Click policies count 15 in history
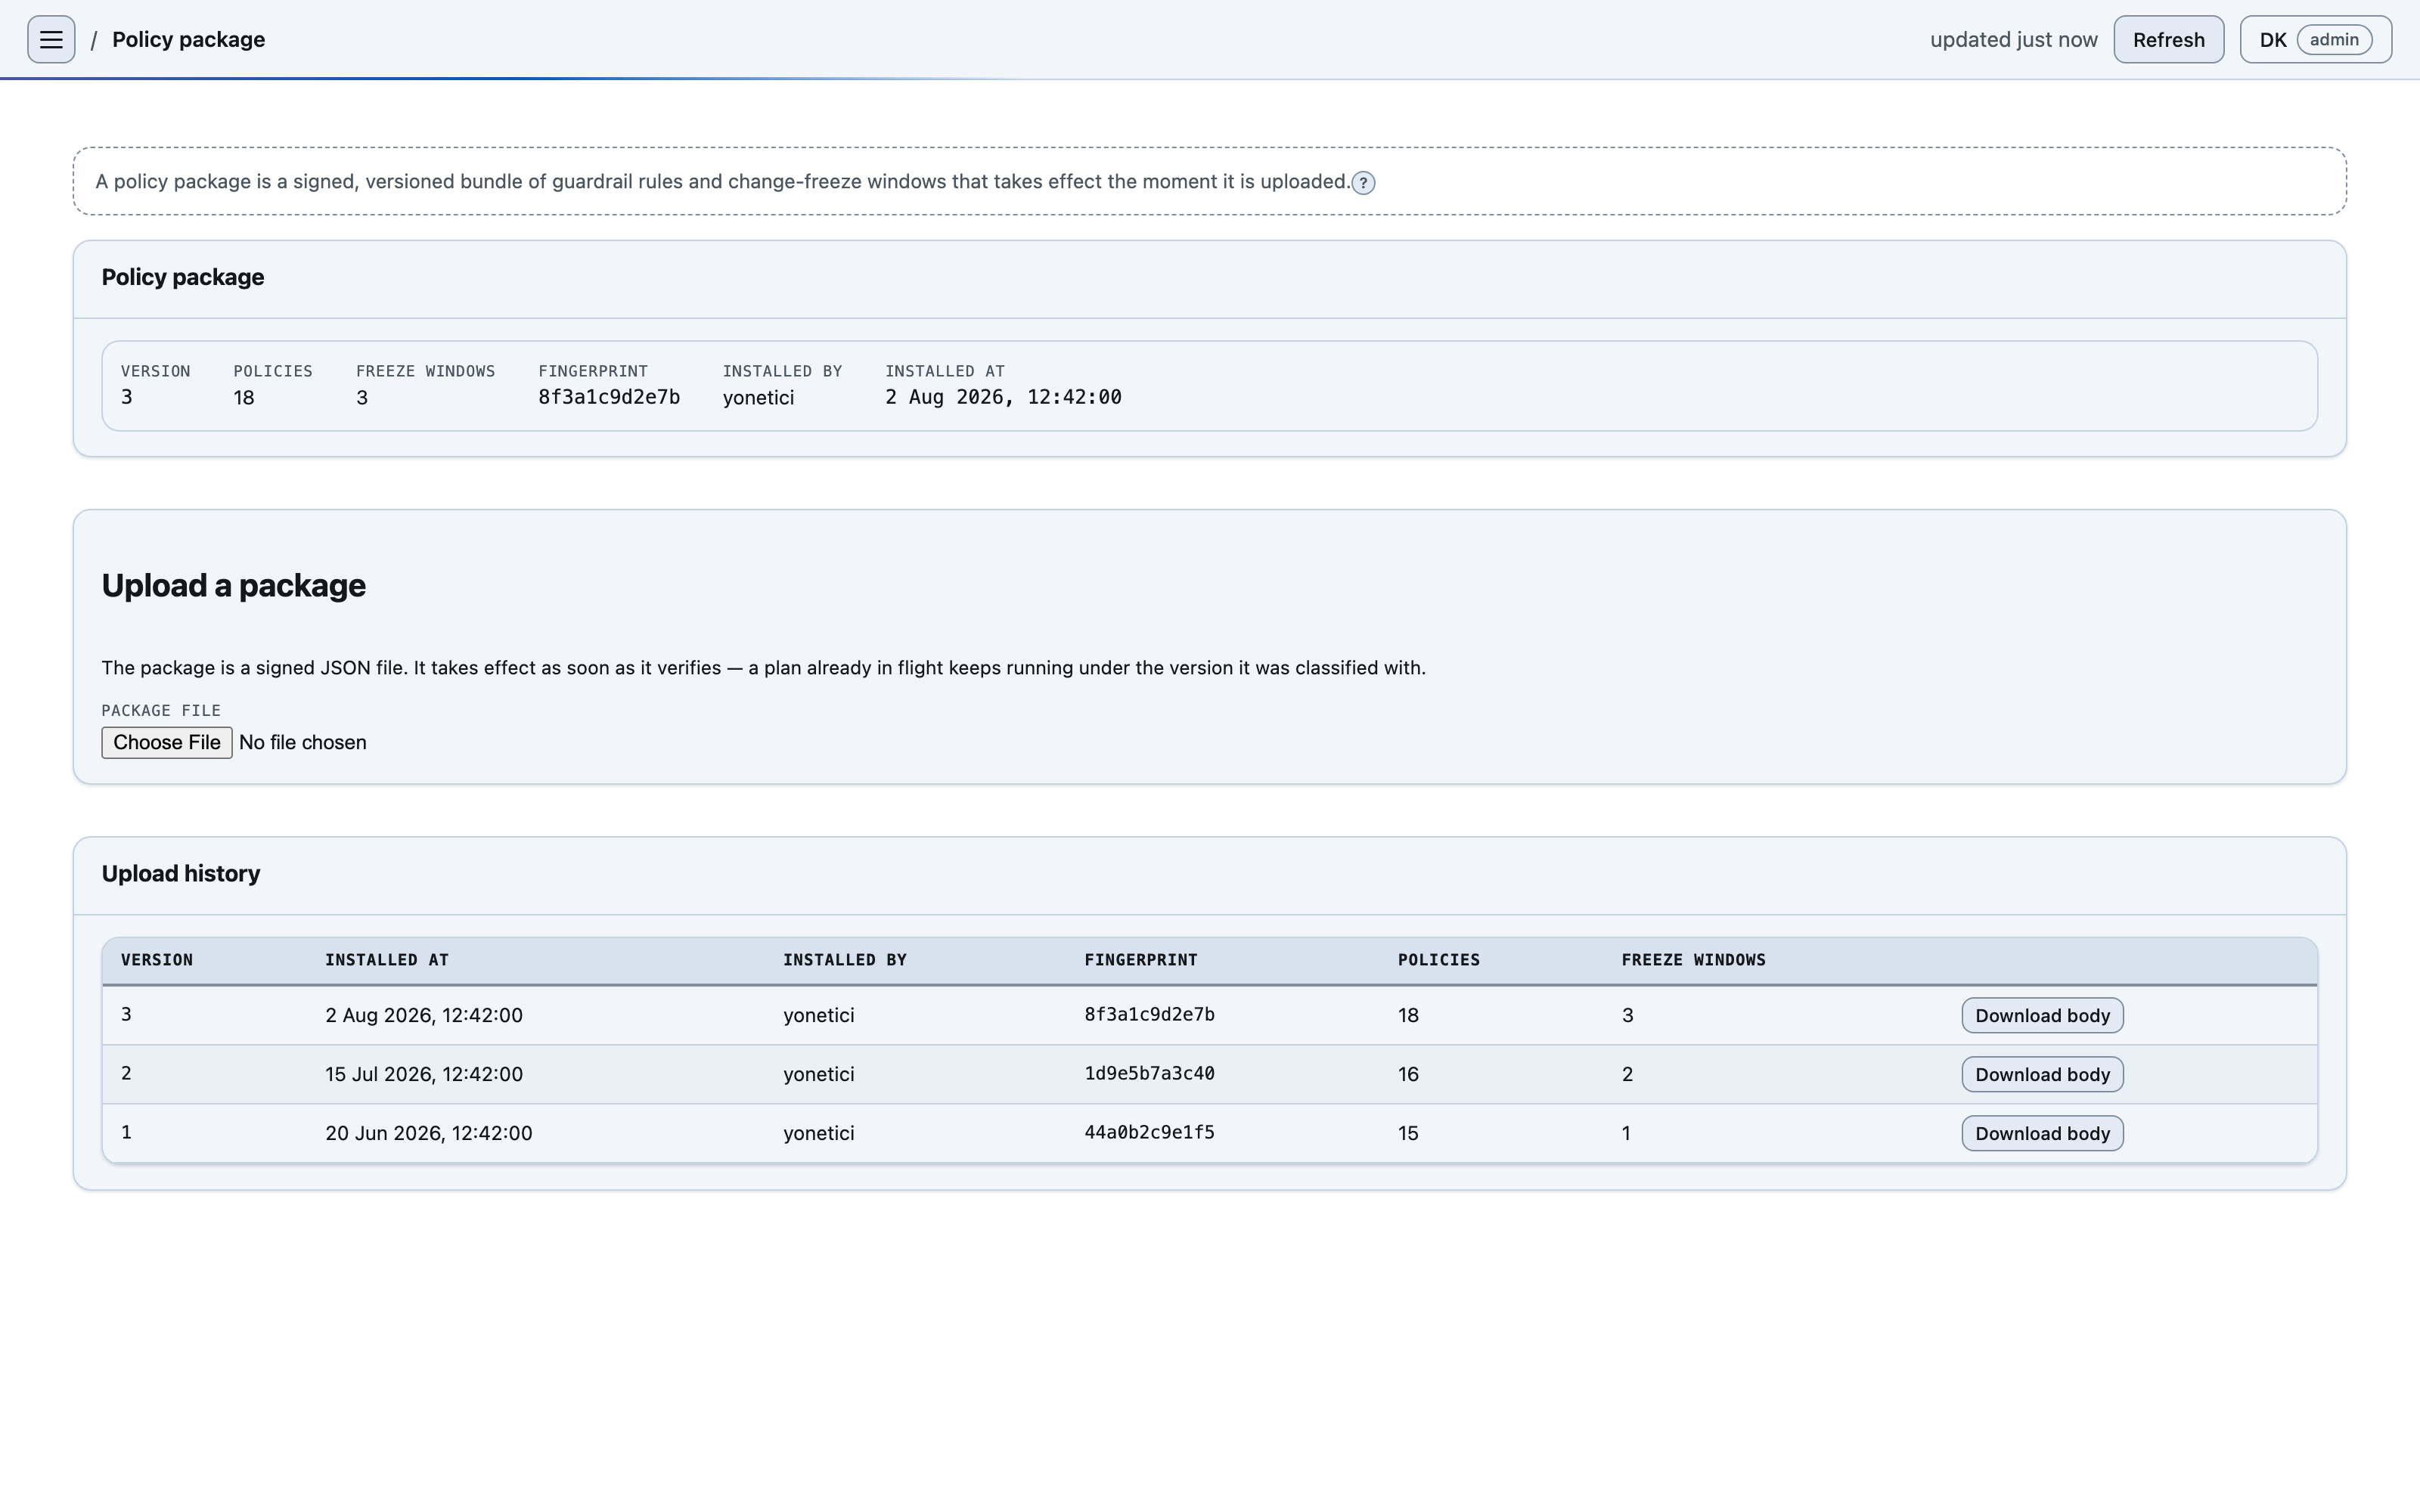 tap(1409, 1133)
